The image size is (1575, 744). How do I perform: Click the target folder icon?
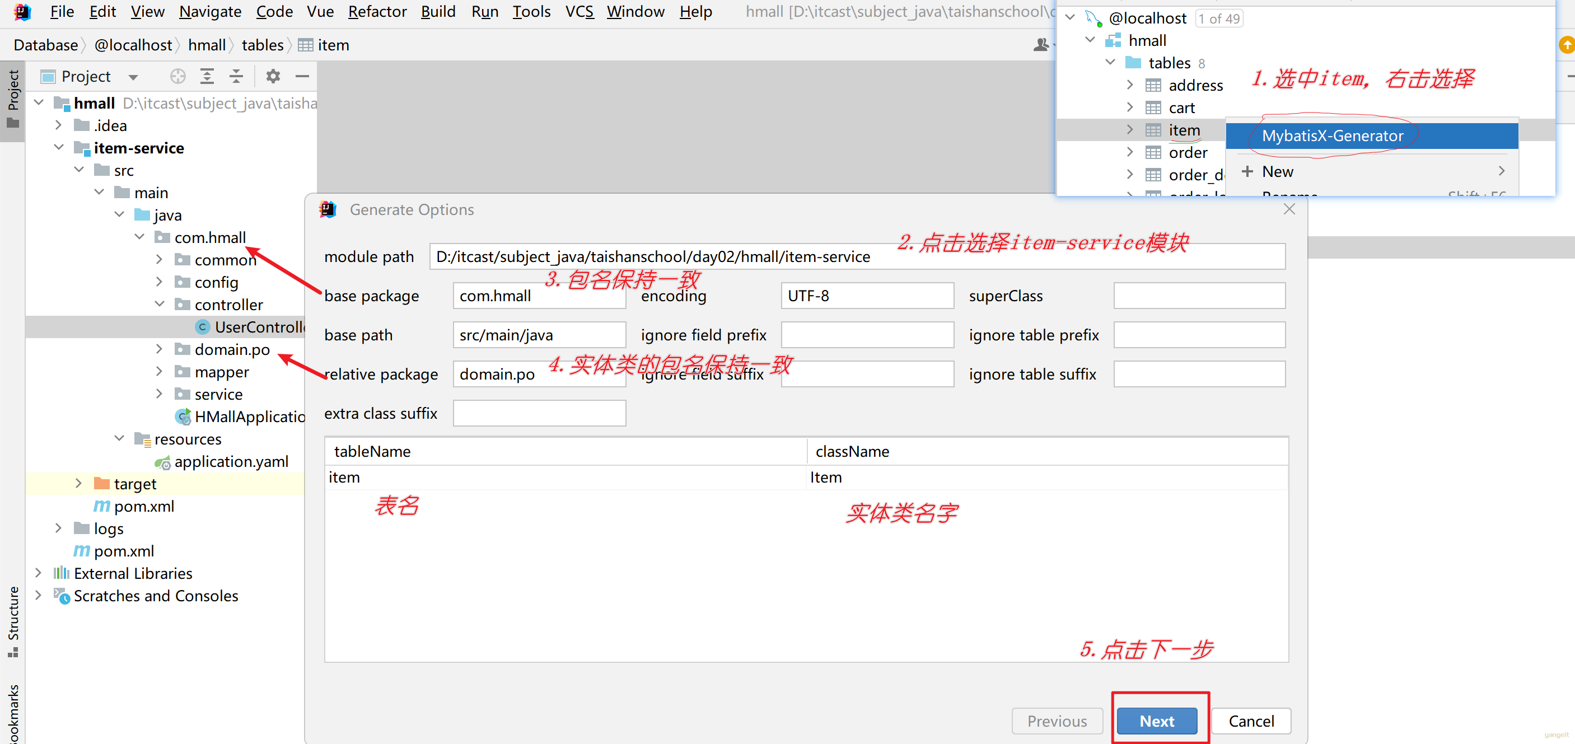click(x=101, y=484)
